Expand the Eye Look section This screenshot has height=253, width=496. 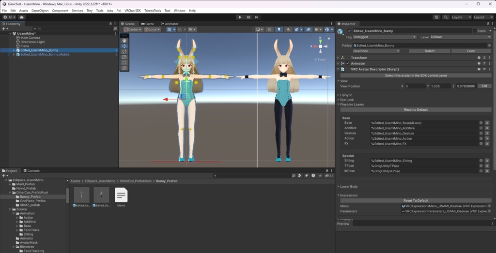(x=338, y=100)
